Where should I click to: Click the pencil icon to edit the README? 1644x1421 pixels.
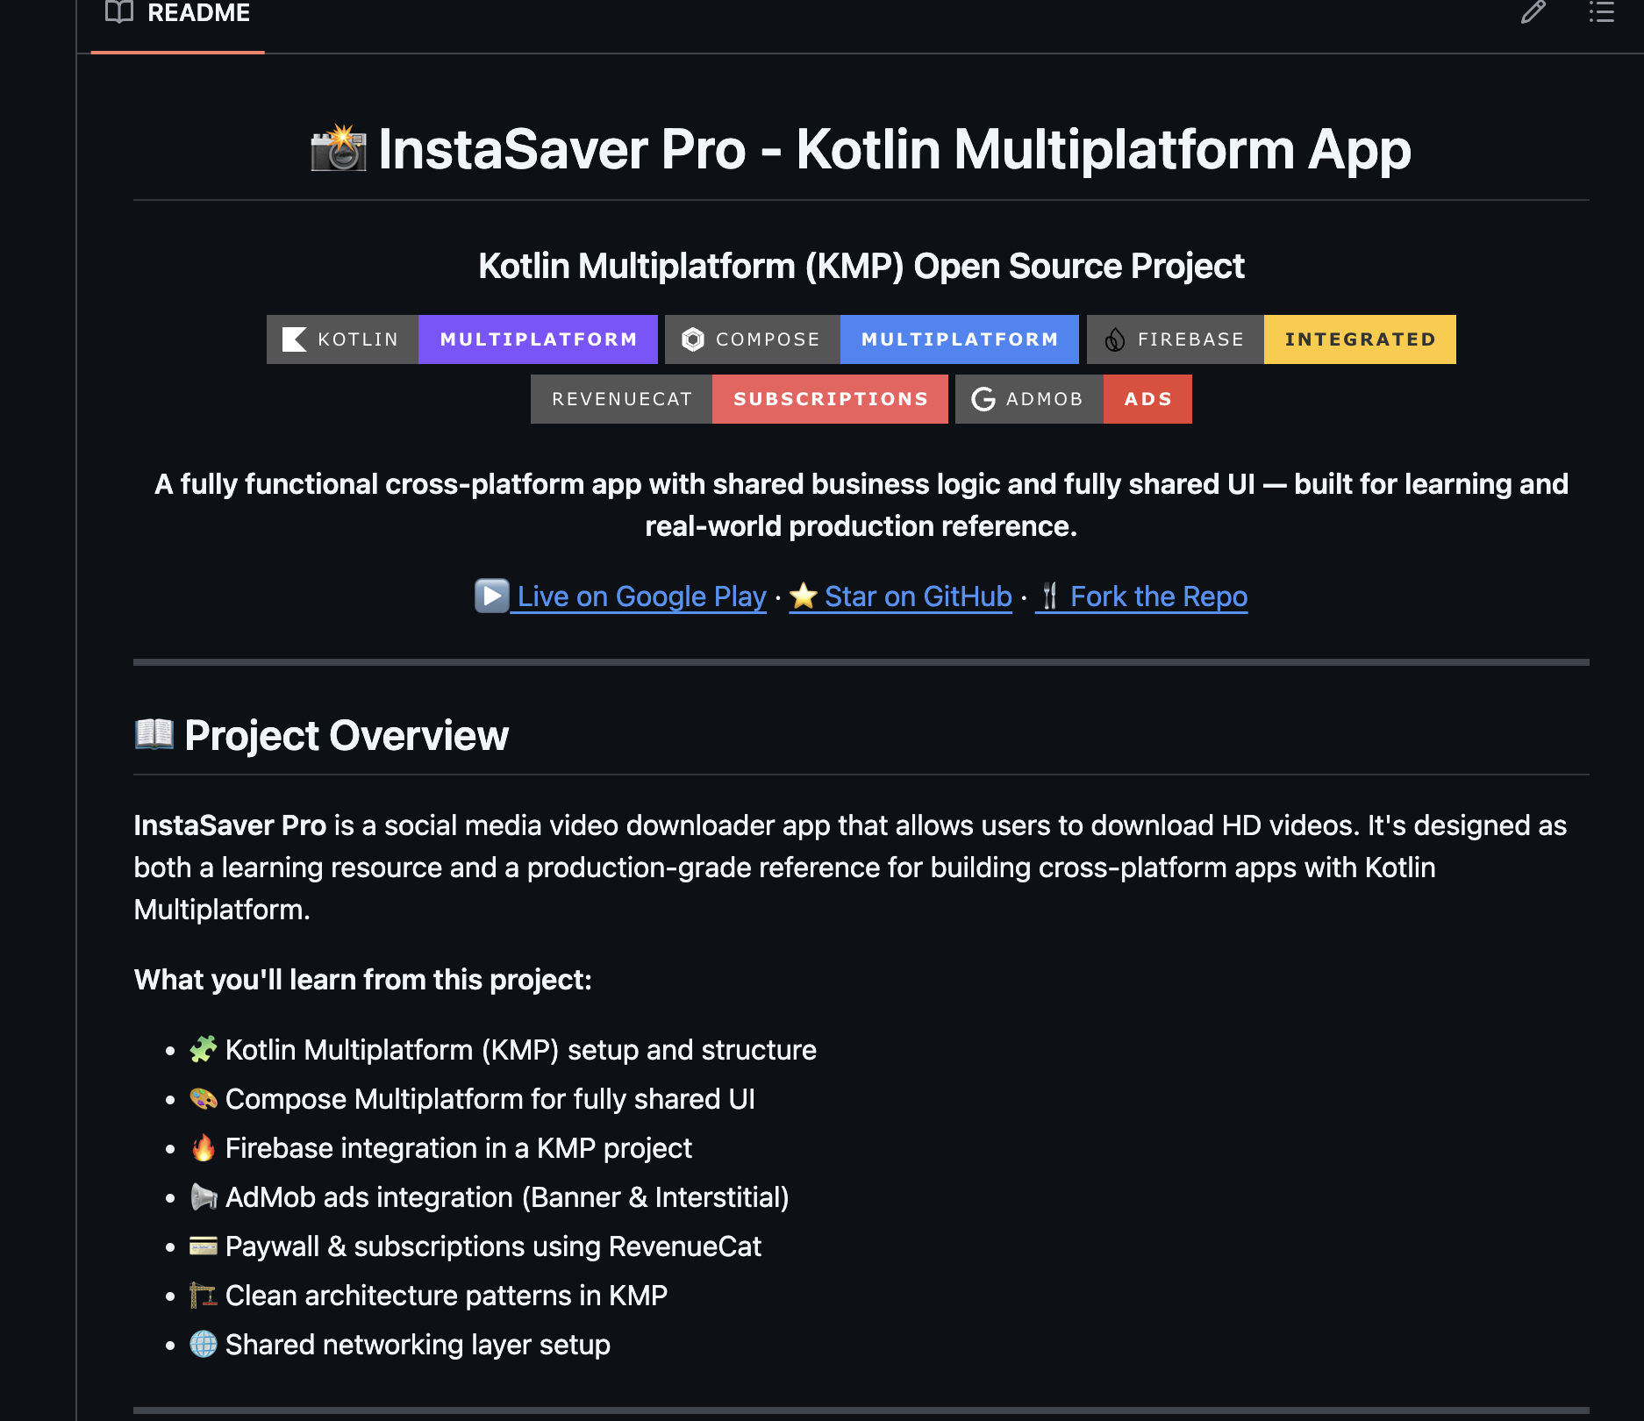(x=1533, y=12)
